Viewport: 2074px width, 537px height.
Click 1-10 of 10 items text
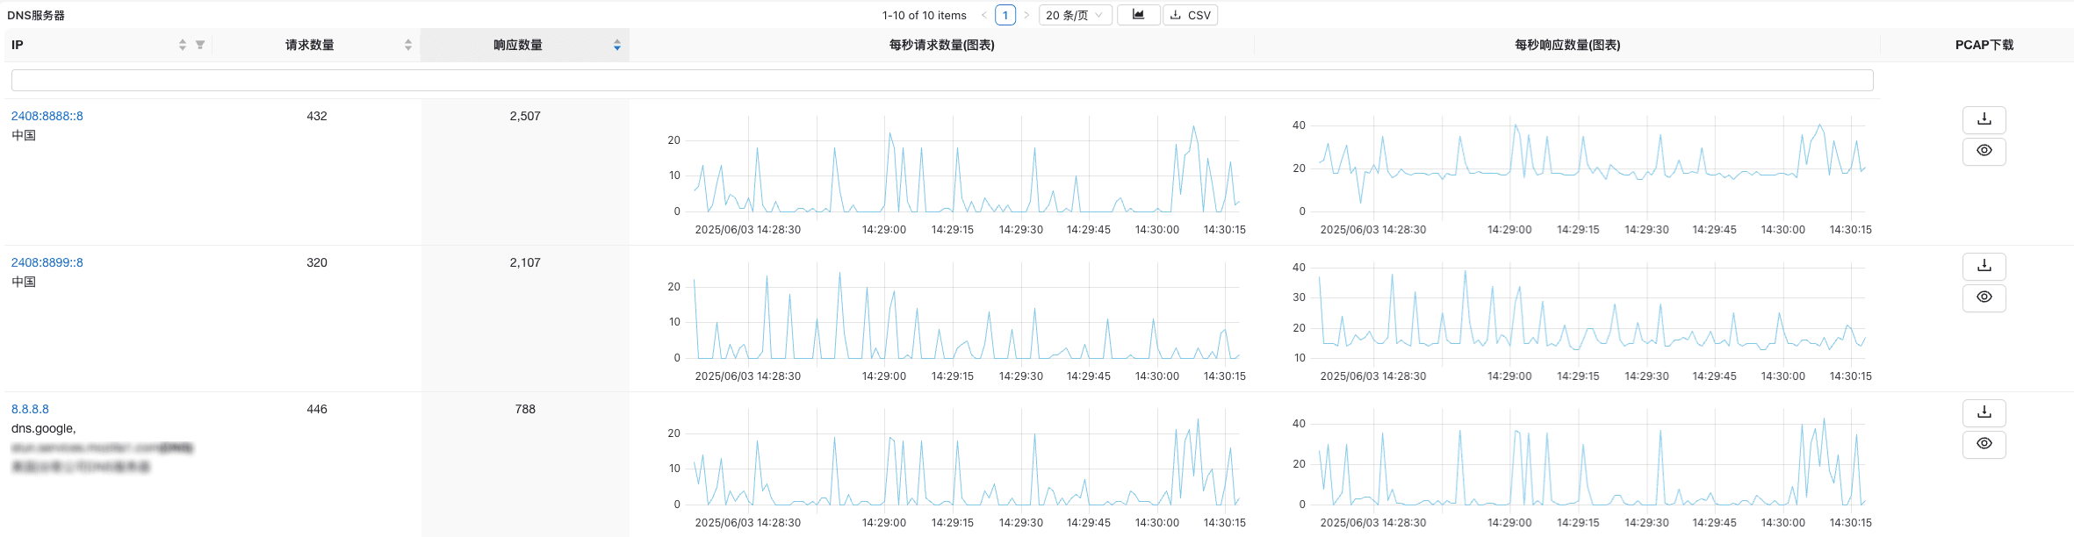[x=925, y=15]
